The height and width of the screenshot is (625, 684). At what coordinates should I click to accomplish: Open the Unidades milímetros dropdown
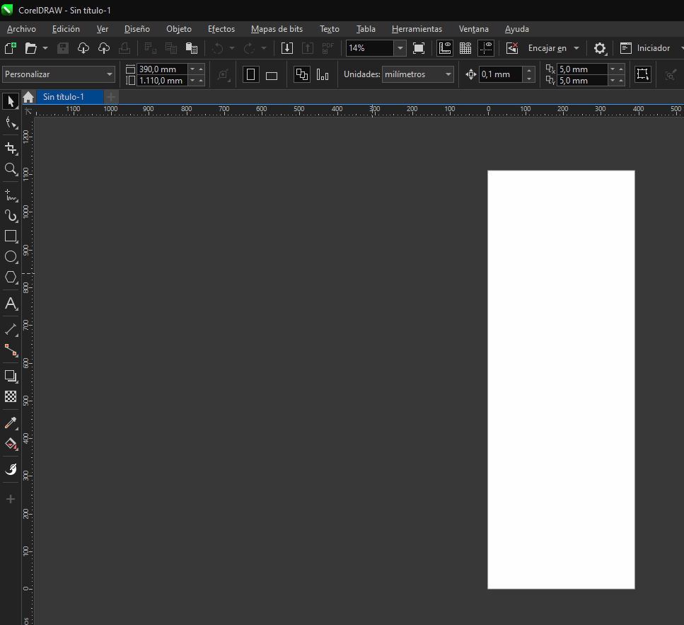pos(448,74)
